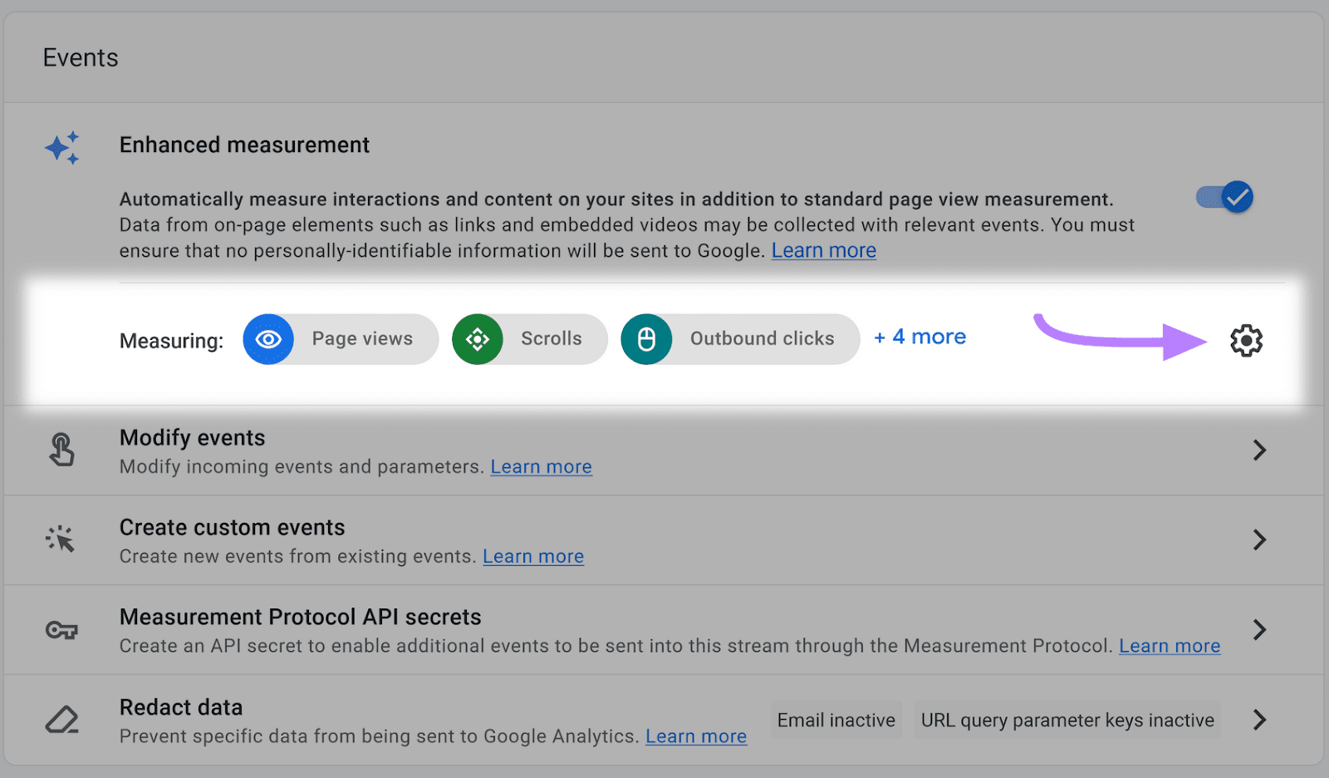Click the Create custom events cursor icon
This screenshot has width=1329, height=778.
click(61, 539)
